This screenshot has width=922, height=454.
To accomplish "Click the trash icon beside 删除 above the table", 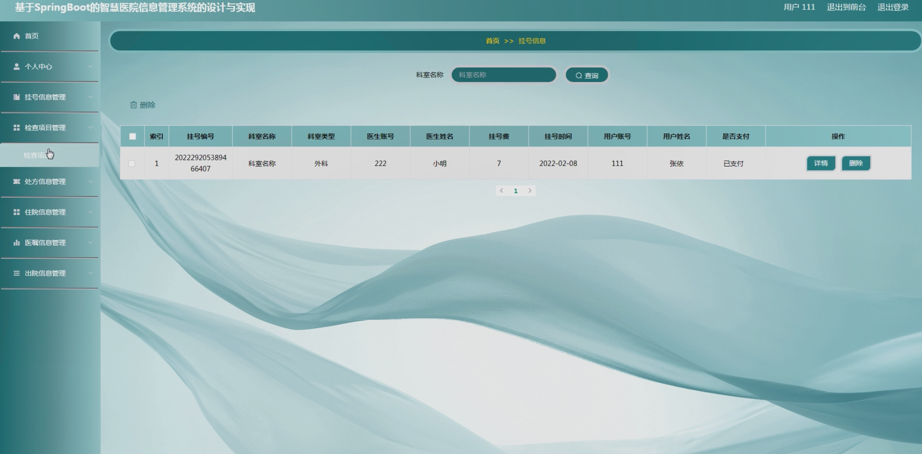I will (x=133, y=105).
